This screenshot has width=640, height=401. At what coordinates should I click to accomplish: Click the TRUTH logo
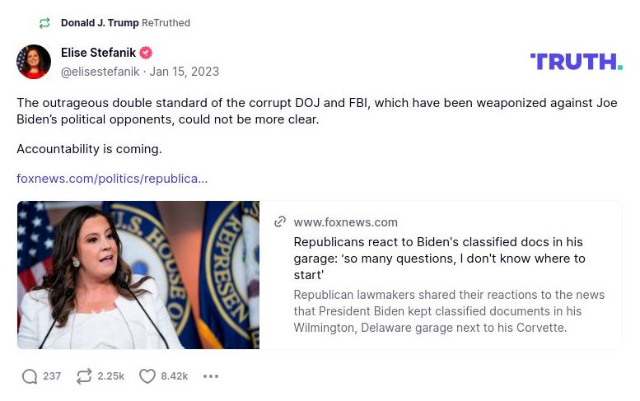(576, 61)
